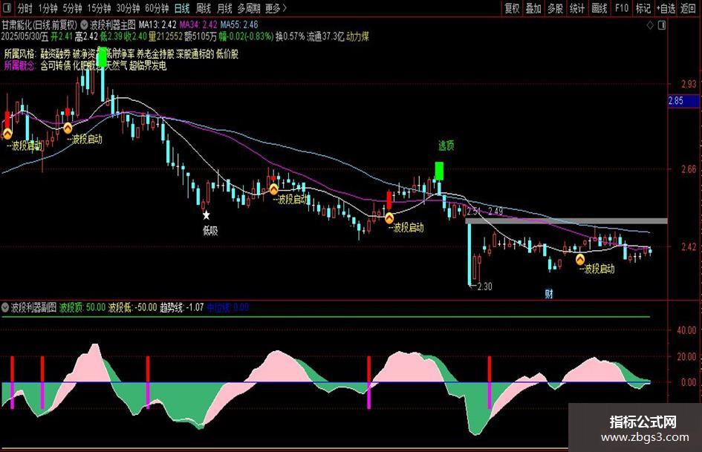702x452 pixels.
Task: Click the 波段利器副图 indicator name
Action: point(33,307)
